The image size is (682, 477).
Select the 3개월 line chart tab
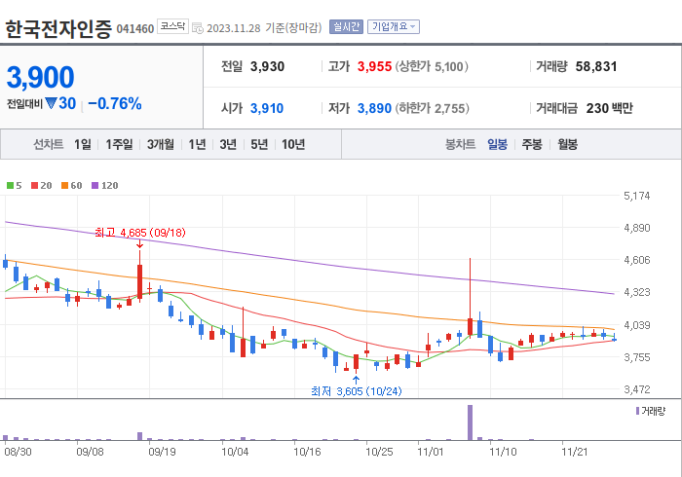[160, 144]
